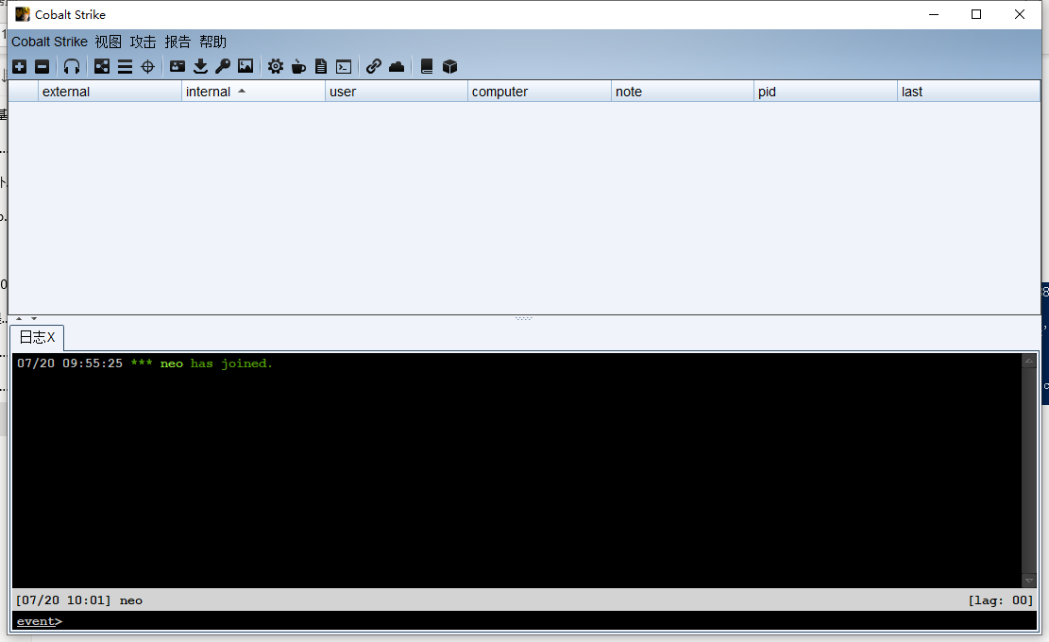The height and width of the screenshot is (642, 1049).
Task: Click the coffee cup Java applet icon
Action: [298, 66]
